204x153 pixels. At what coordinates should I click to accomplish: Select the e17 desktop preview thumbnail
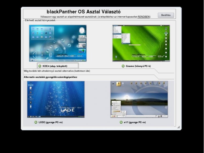point(139,100)
